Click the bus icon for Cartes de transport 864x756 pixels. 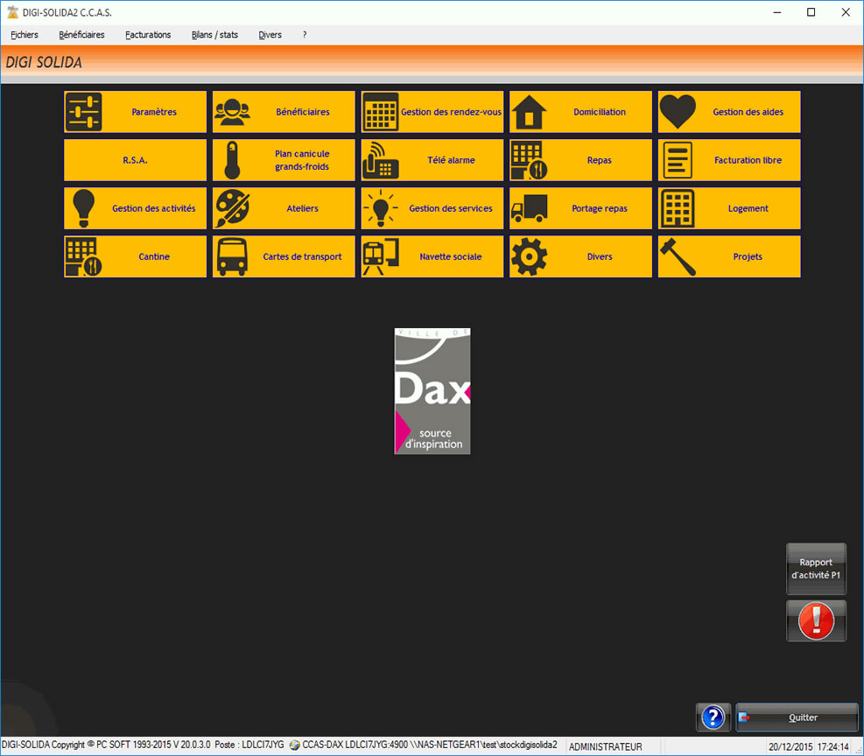pyautogui.click(x=232, y=256)
